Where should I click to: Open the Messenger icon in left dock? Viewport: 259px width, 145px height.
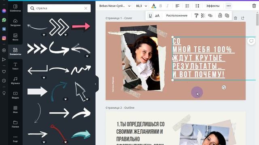[x=4, y=11]
